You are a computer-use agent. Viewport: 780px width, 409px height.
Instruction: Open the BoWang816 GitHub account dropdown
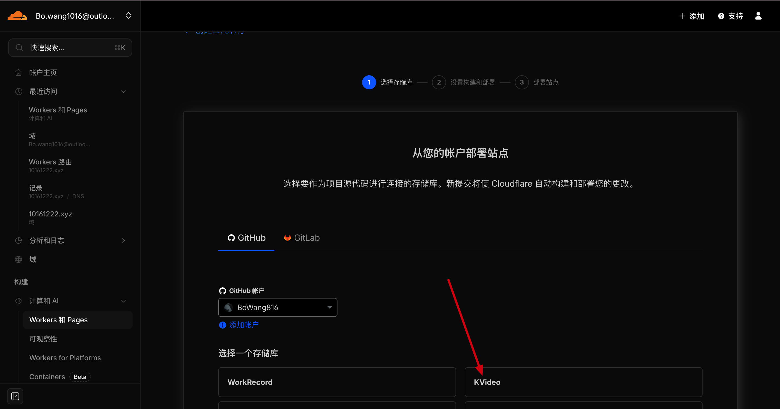point(277,307)
